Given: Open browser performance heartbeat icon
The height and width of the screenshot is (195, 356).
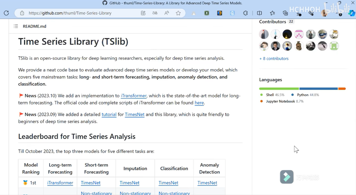Looking at the screenshot, I should (311, 13).
